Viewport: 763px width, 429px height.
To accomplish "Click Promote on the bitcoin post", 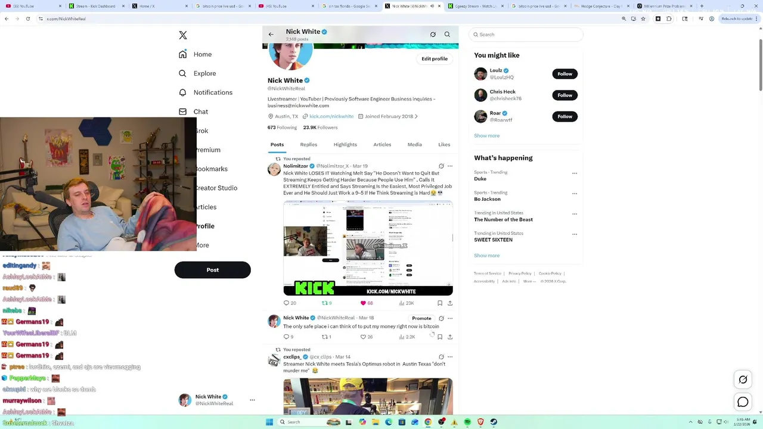I will click(421, 318).
